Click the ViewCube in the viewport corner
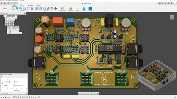This screenshot has height=99, width=177. click(172, 17)
